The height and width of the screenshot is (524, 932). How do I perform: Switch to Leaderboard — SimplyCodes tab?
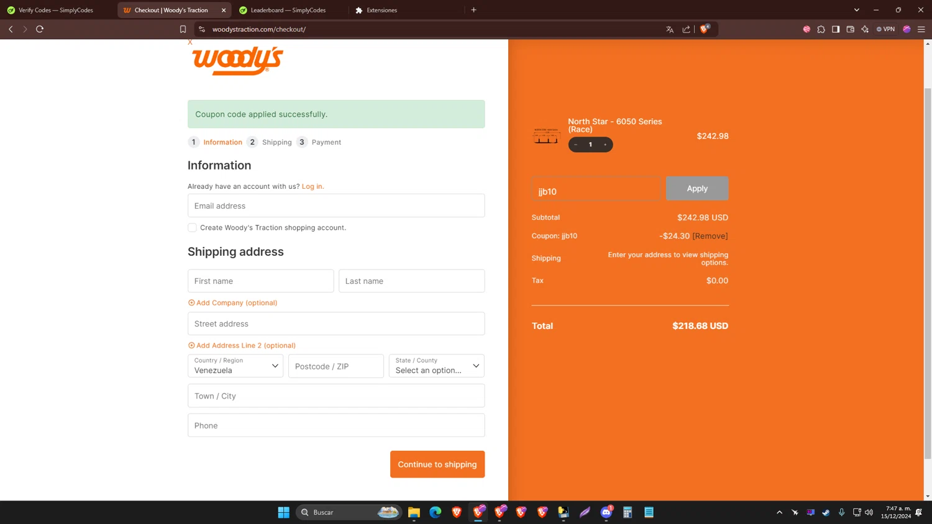coord(288,10)
